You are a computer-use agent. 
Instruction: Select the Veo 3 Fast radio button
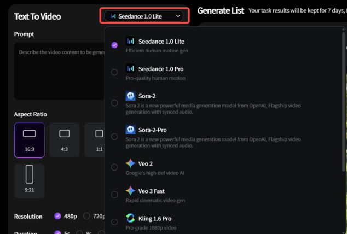[x=114, y=195]
